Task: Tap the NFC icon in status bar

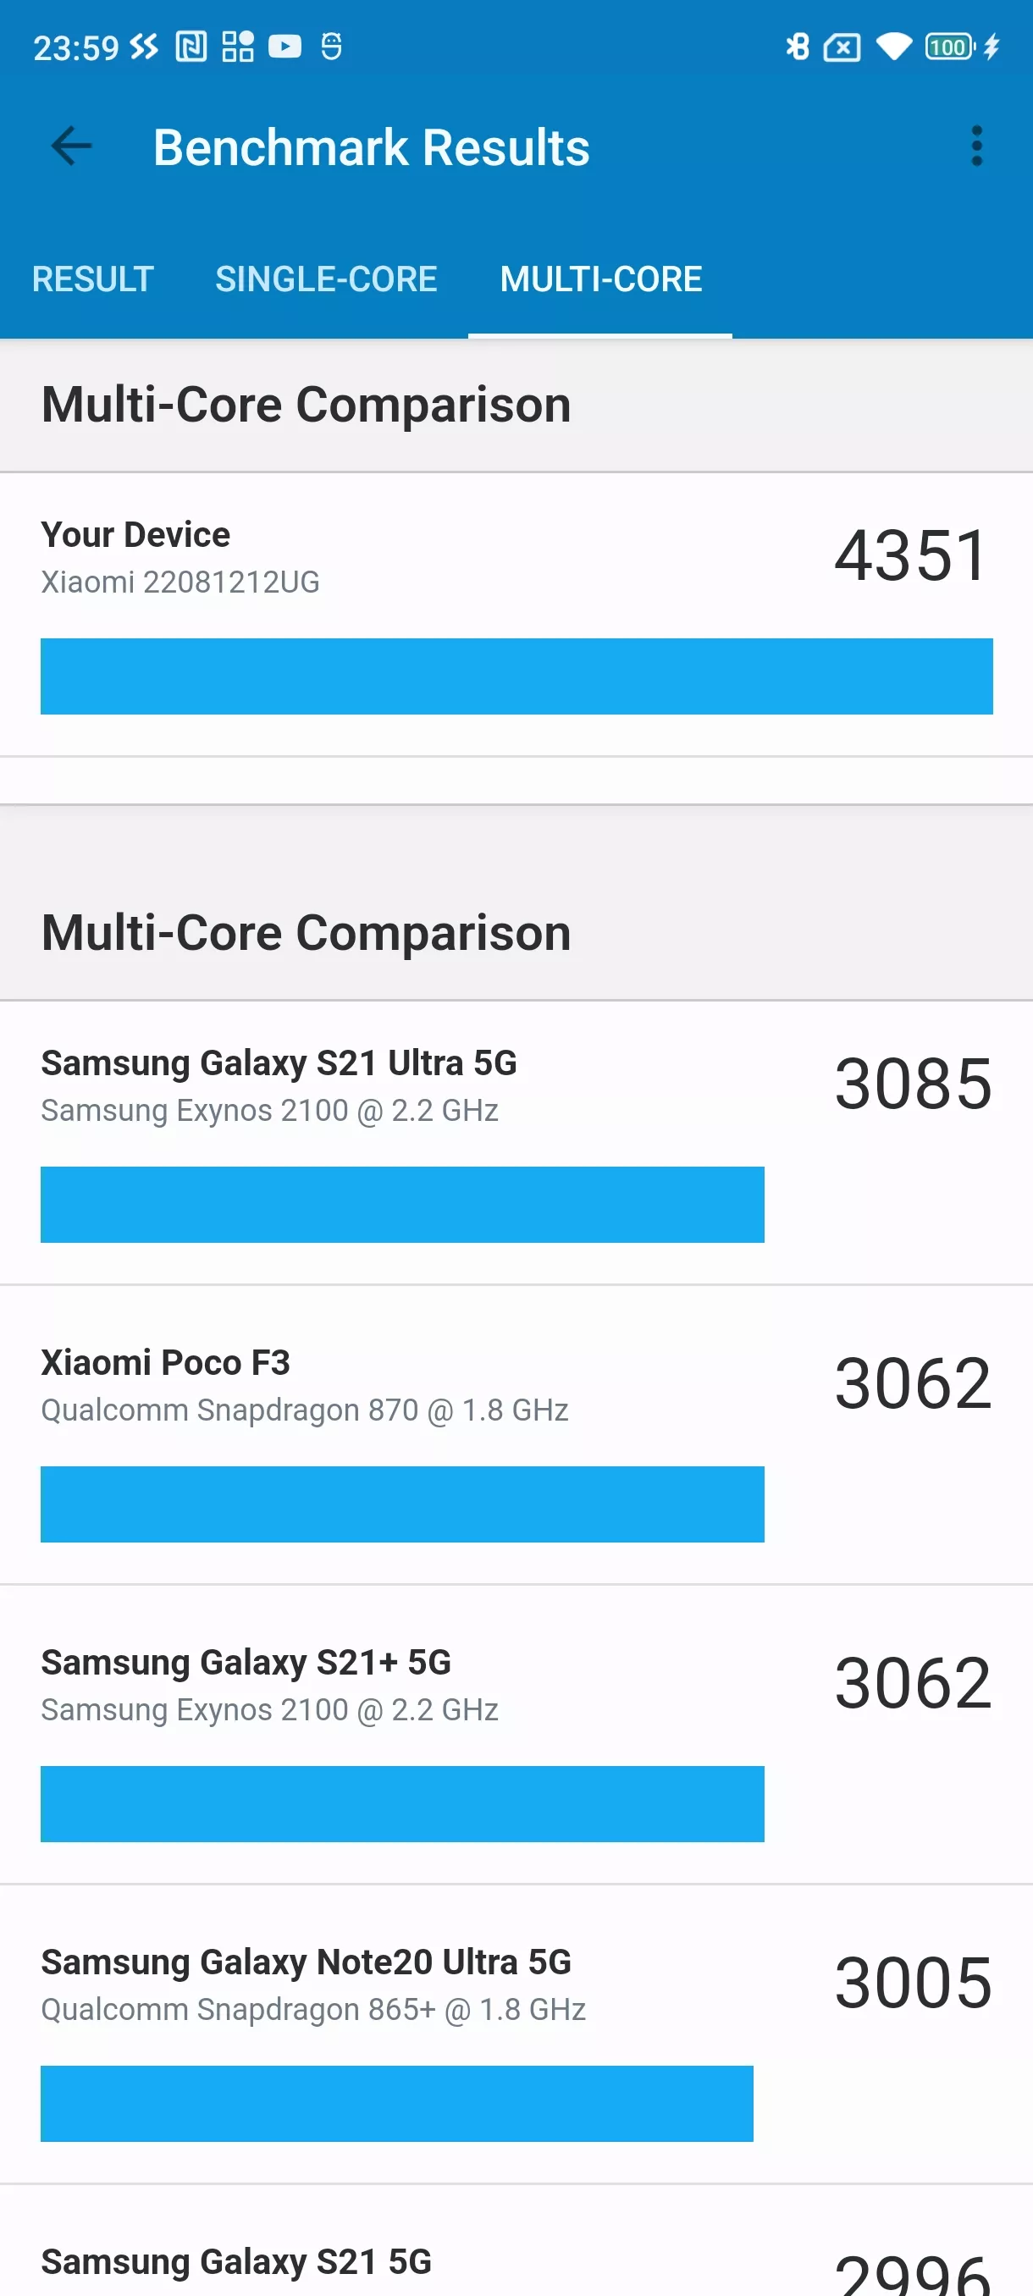Action: pyautogui.click(x=191, y=47)
